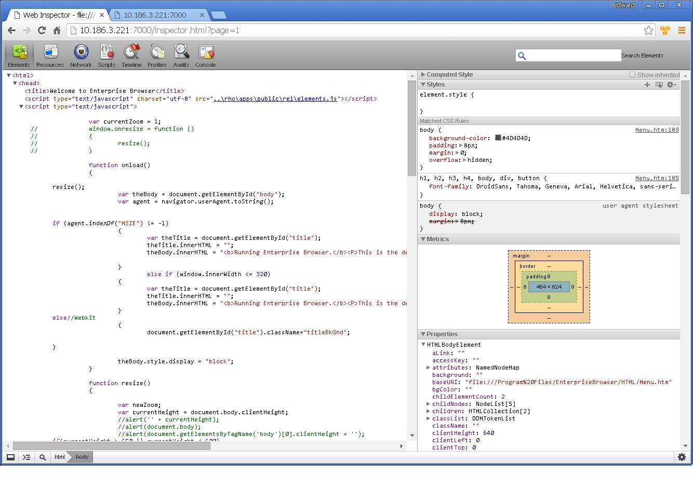Select the Timeline panel icon
This screenshot has width=693, height=477.
(x=131, y=56)
